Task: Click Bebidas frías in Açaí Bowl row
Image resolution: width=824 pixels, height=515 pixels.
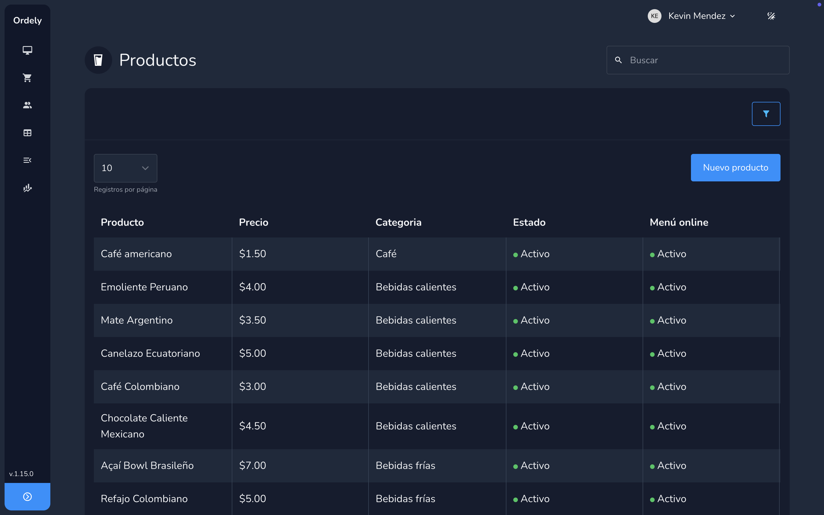Action: coord(405,465)
